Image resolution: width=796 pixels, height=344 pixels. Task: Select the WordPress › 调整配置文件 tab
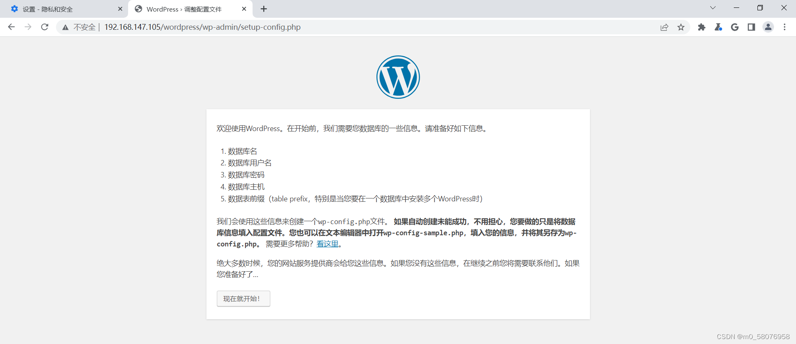(x=190, y=9)
